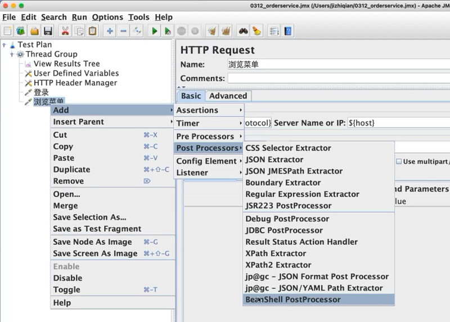Expand all nodes with the plus icon
Image resolution: width=450 pixels, height=322 pixels.
[110, 31]
